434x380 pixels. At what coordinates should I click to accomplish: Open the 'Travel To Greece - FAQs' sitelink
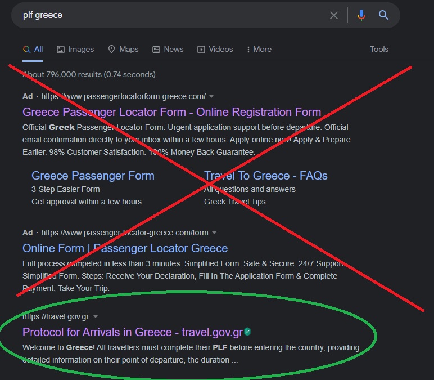[x=266, y=176]
